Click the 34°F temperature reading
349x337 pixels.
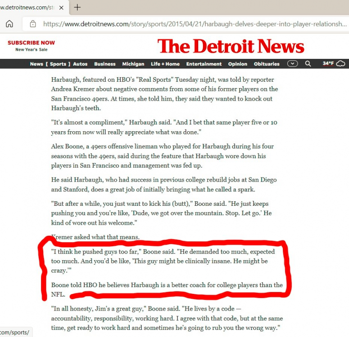tap(328, 64)
